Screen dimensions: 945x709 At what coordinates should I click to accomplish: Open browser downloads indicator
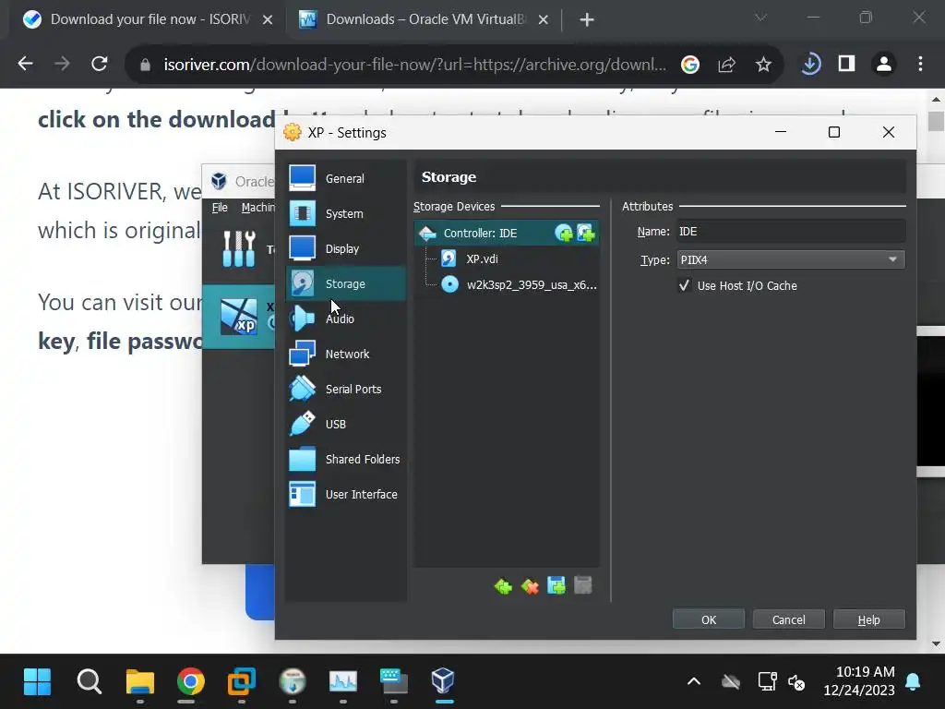tap(810, 64)
